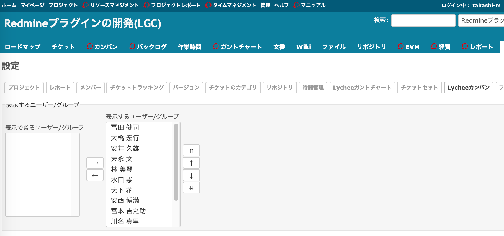
Task: Click the 検索 search input field
Action: point(423,21)
